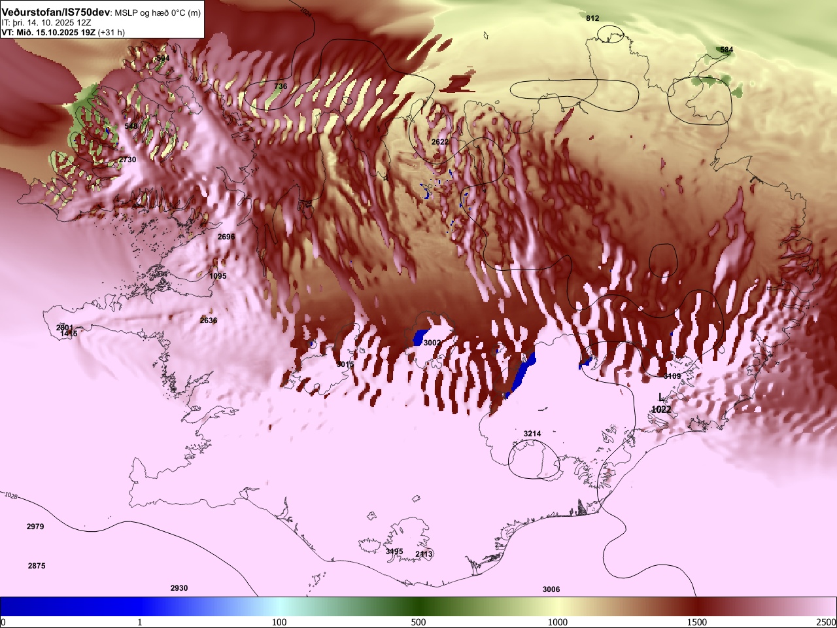Click the Veðurstofan/IS750dev title text
Screen dimensions: 837x628
click(x=56, y=12)
